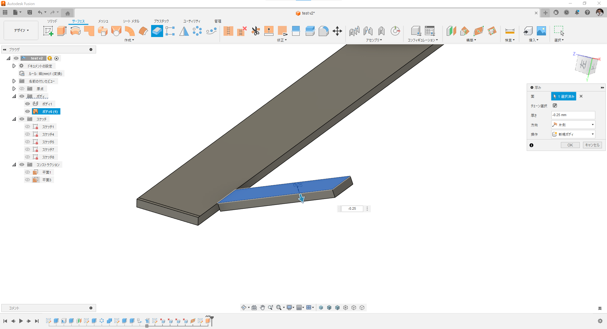This screenshot has width=607, height=329.
Task: Select the surface Extrude tool
Action: (x=62, y=31)
